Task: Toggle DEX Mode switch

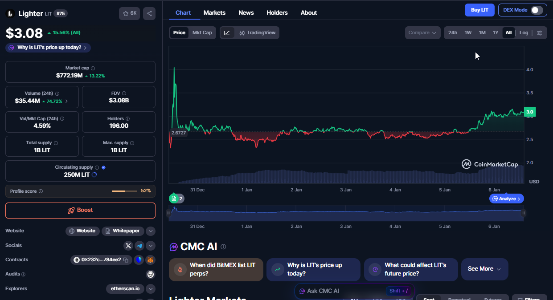Action: click(x=537, y=10)
